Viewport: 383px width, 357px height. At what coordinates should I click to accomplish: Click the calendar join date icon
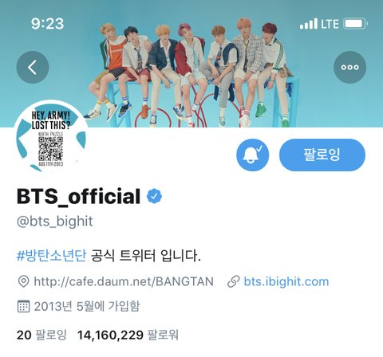point(23,306)
